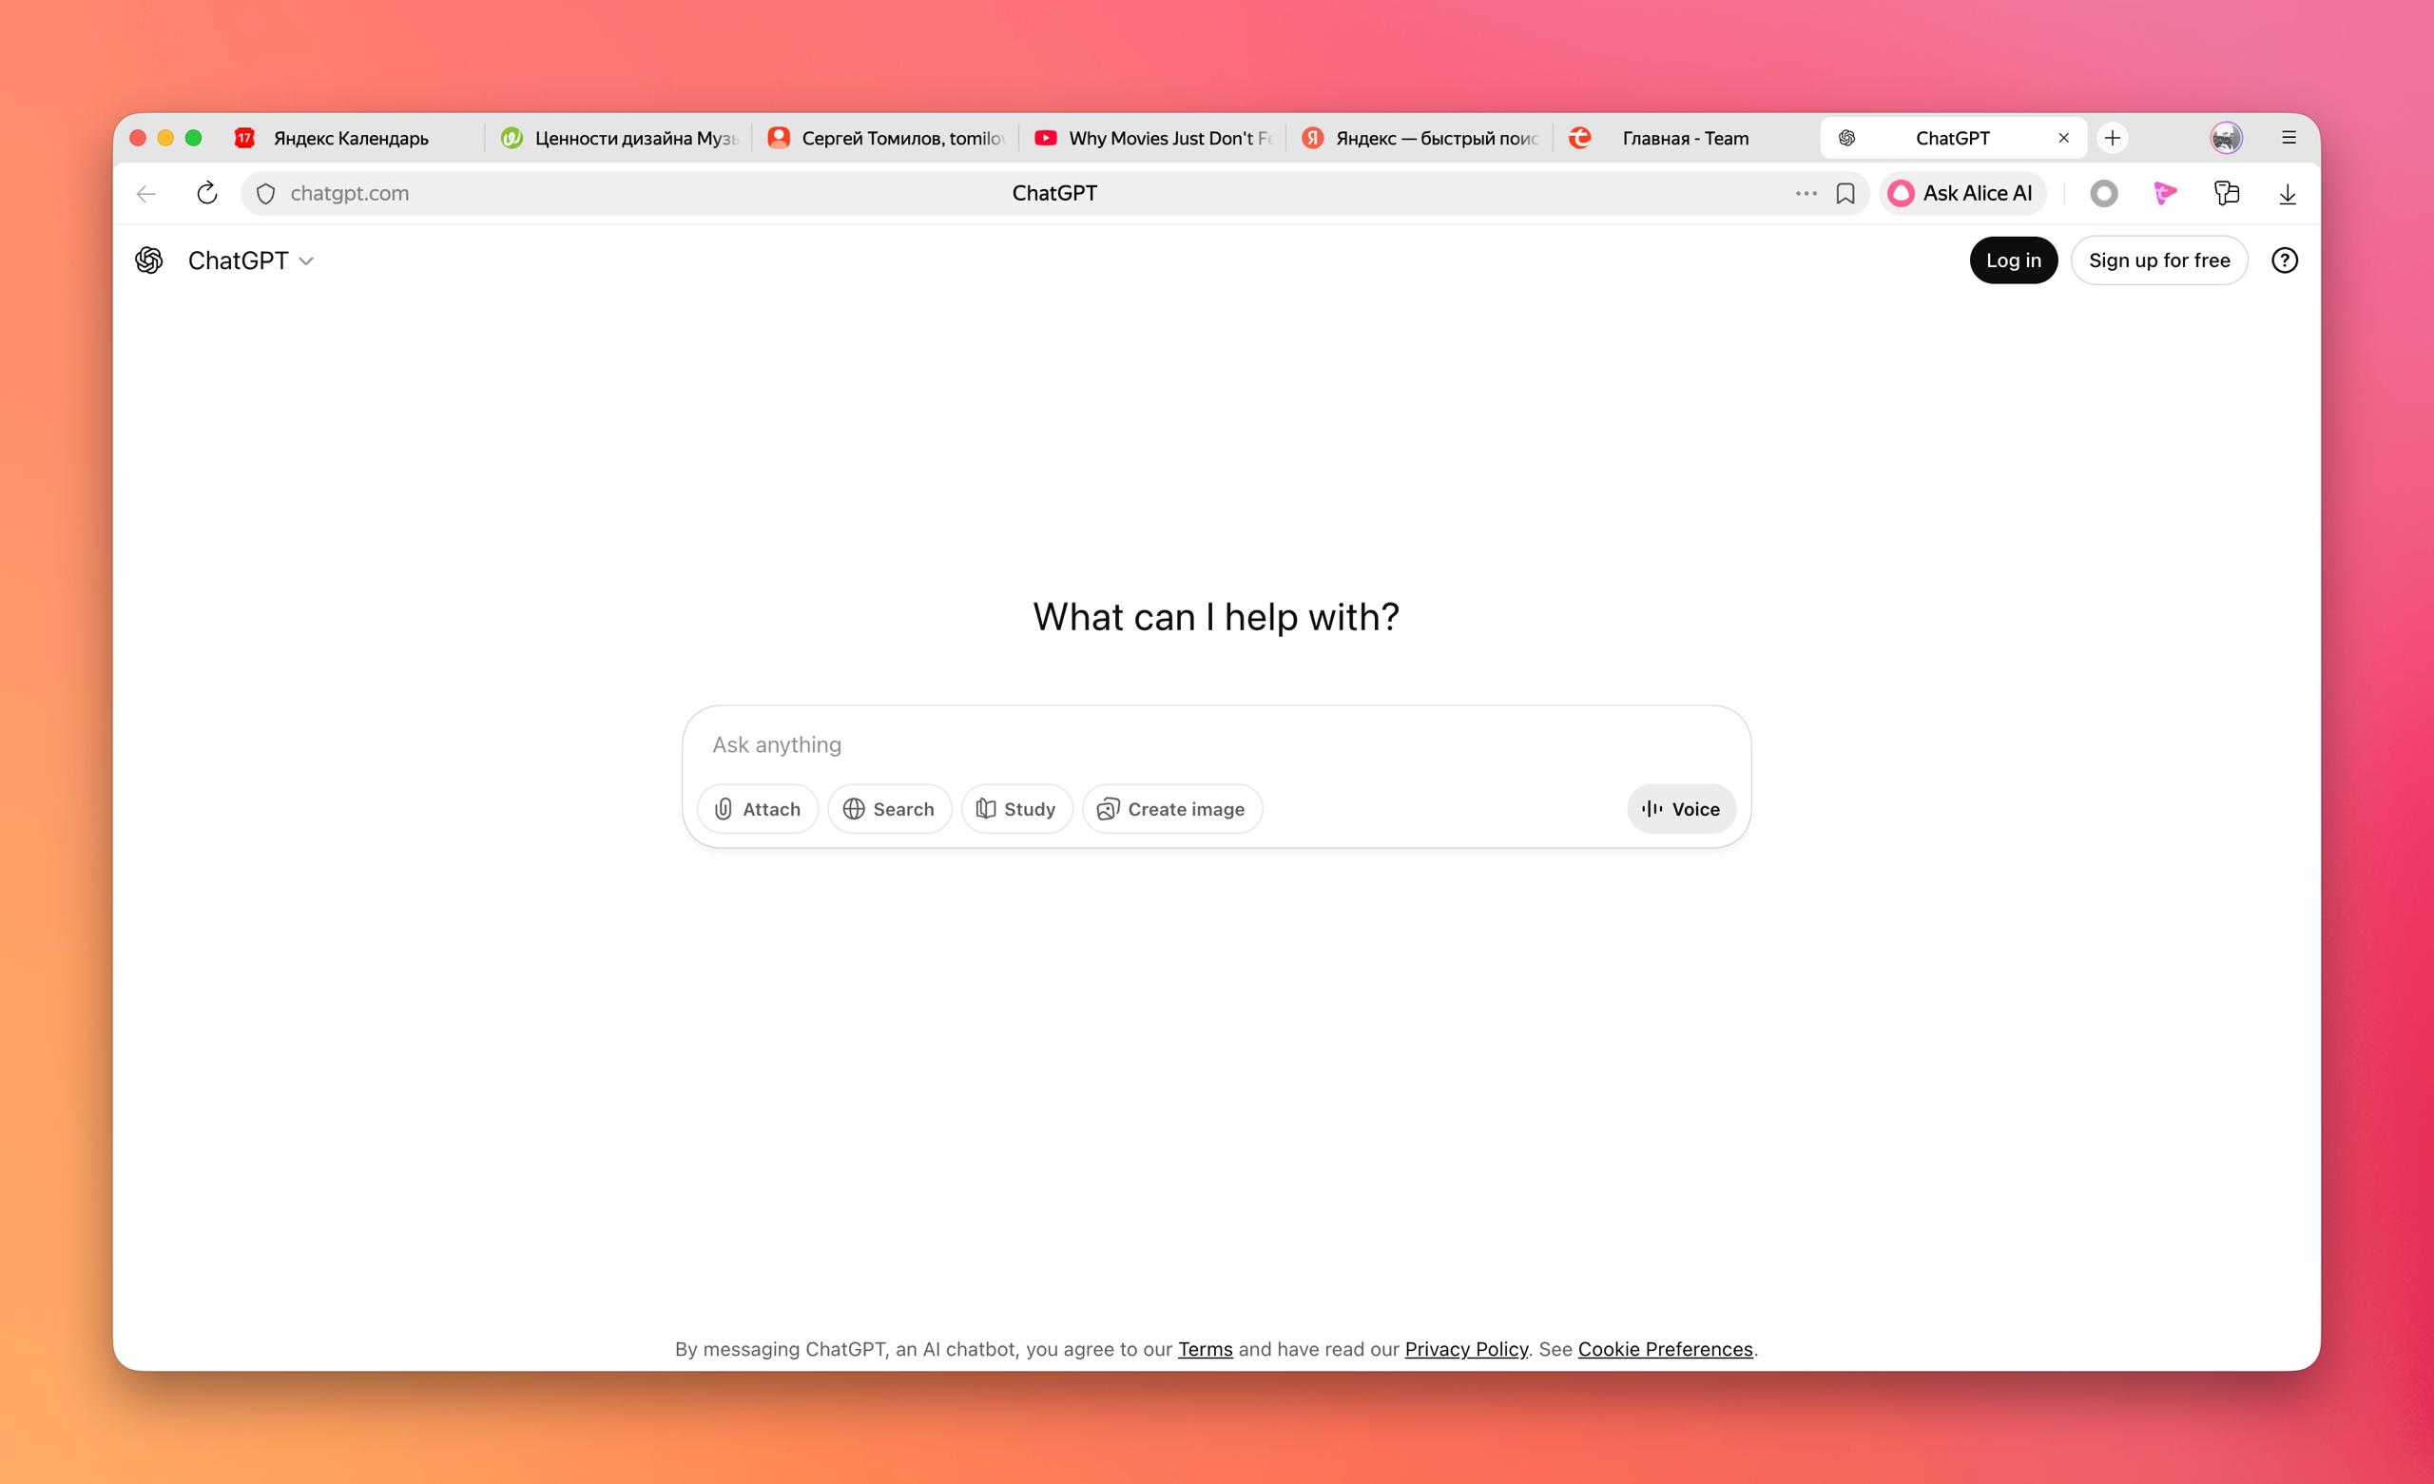Click the ChatGPT logo icon in header
This screenshot has height=1484, width=2434.
click(149, 260)
